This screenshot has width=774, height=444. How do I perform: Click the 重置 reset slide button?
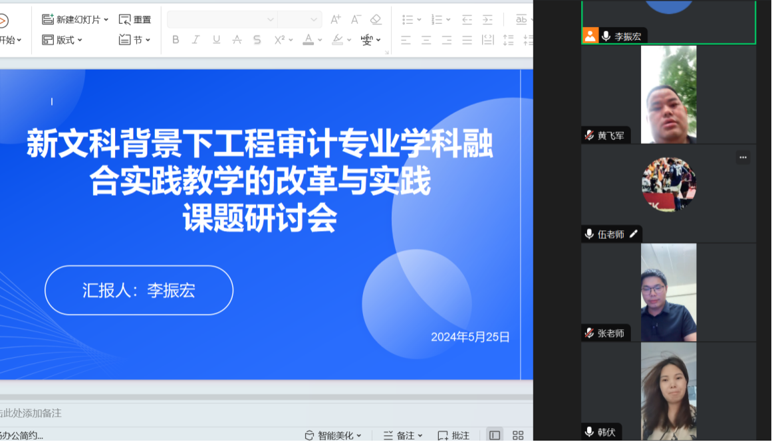coord(135,19)
